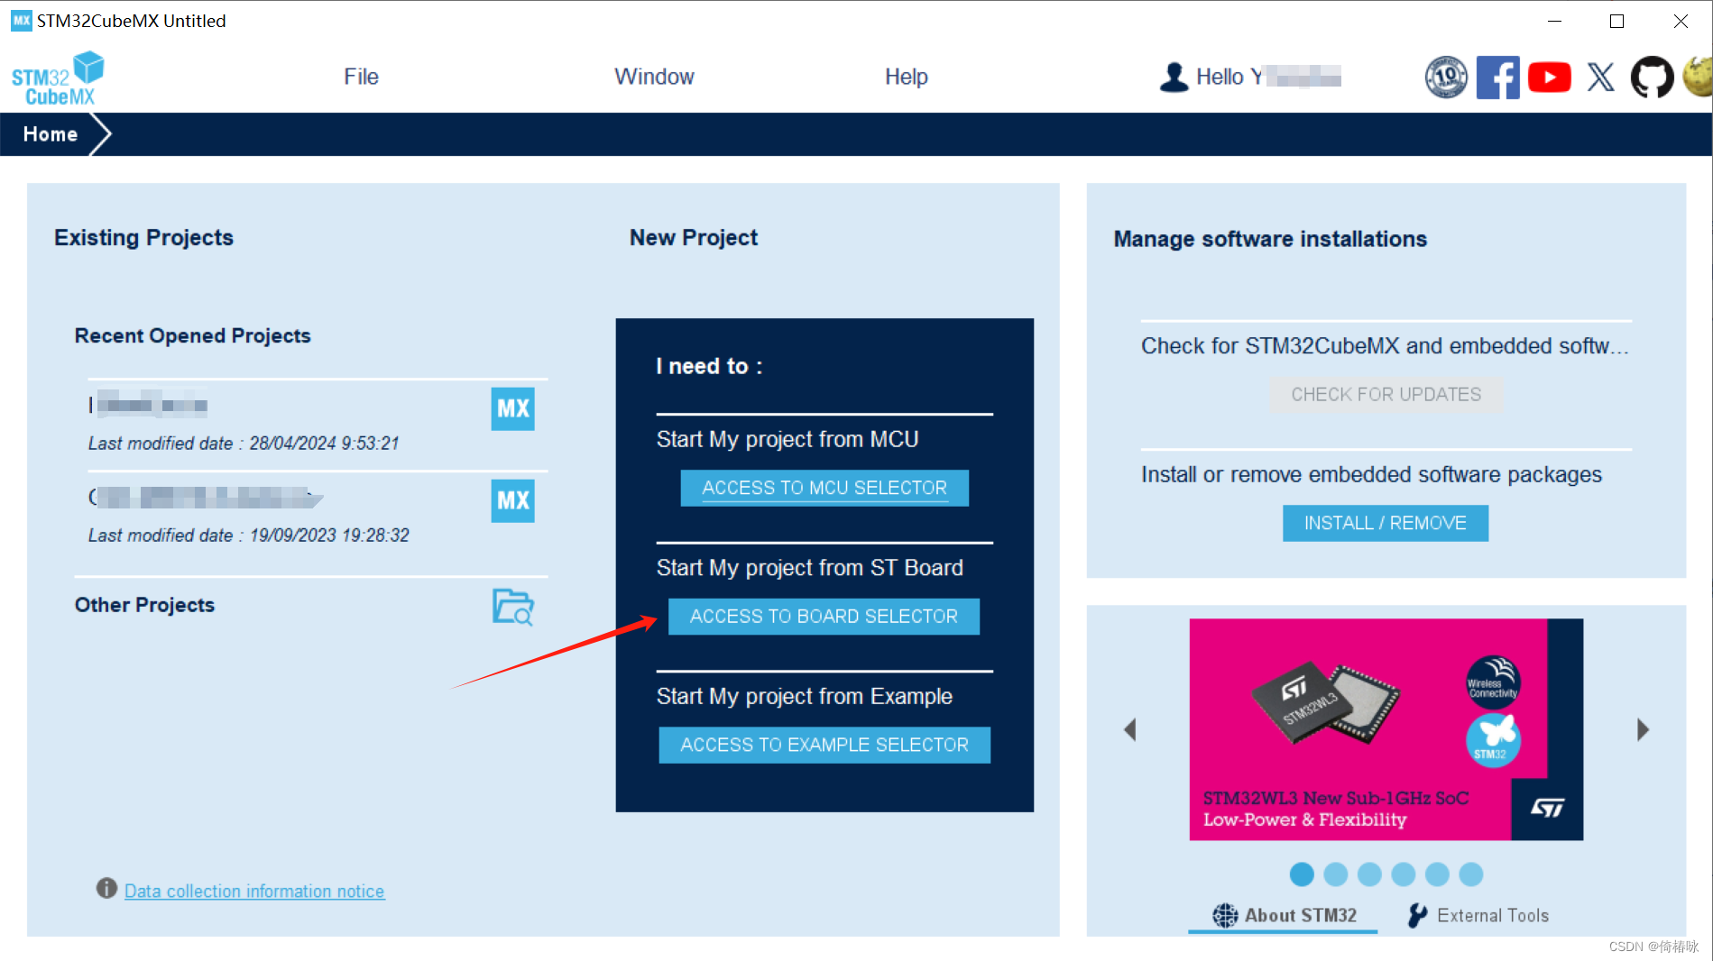Click 'Install or remove embedded software packages' text

point(1371,474)
